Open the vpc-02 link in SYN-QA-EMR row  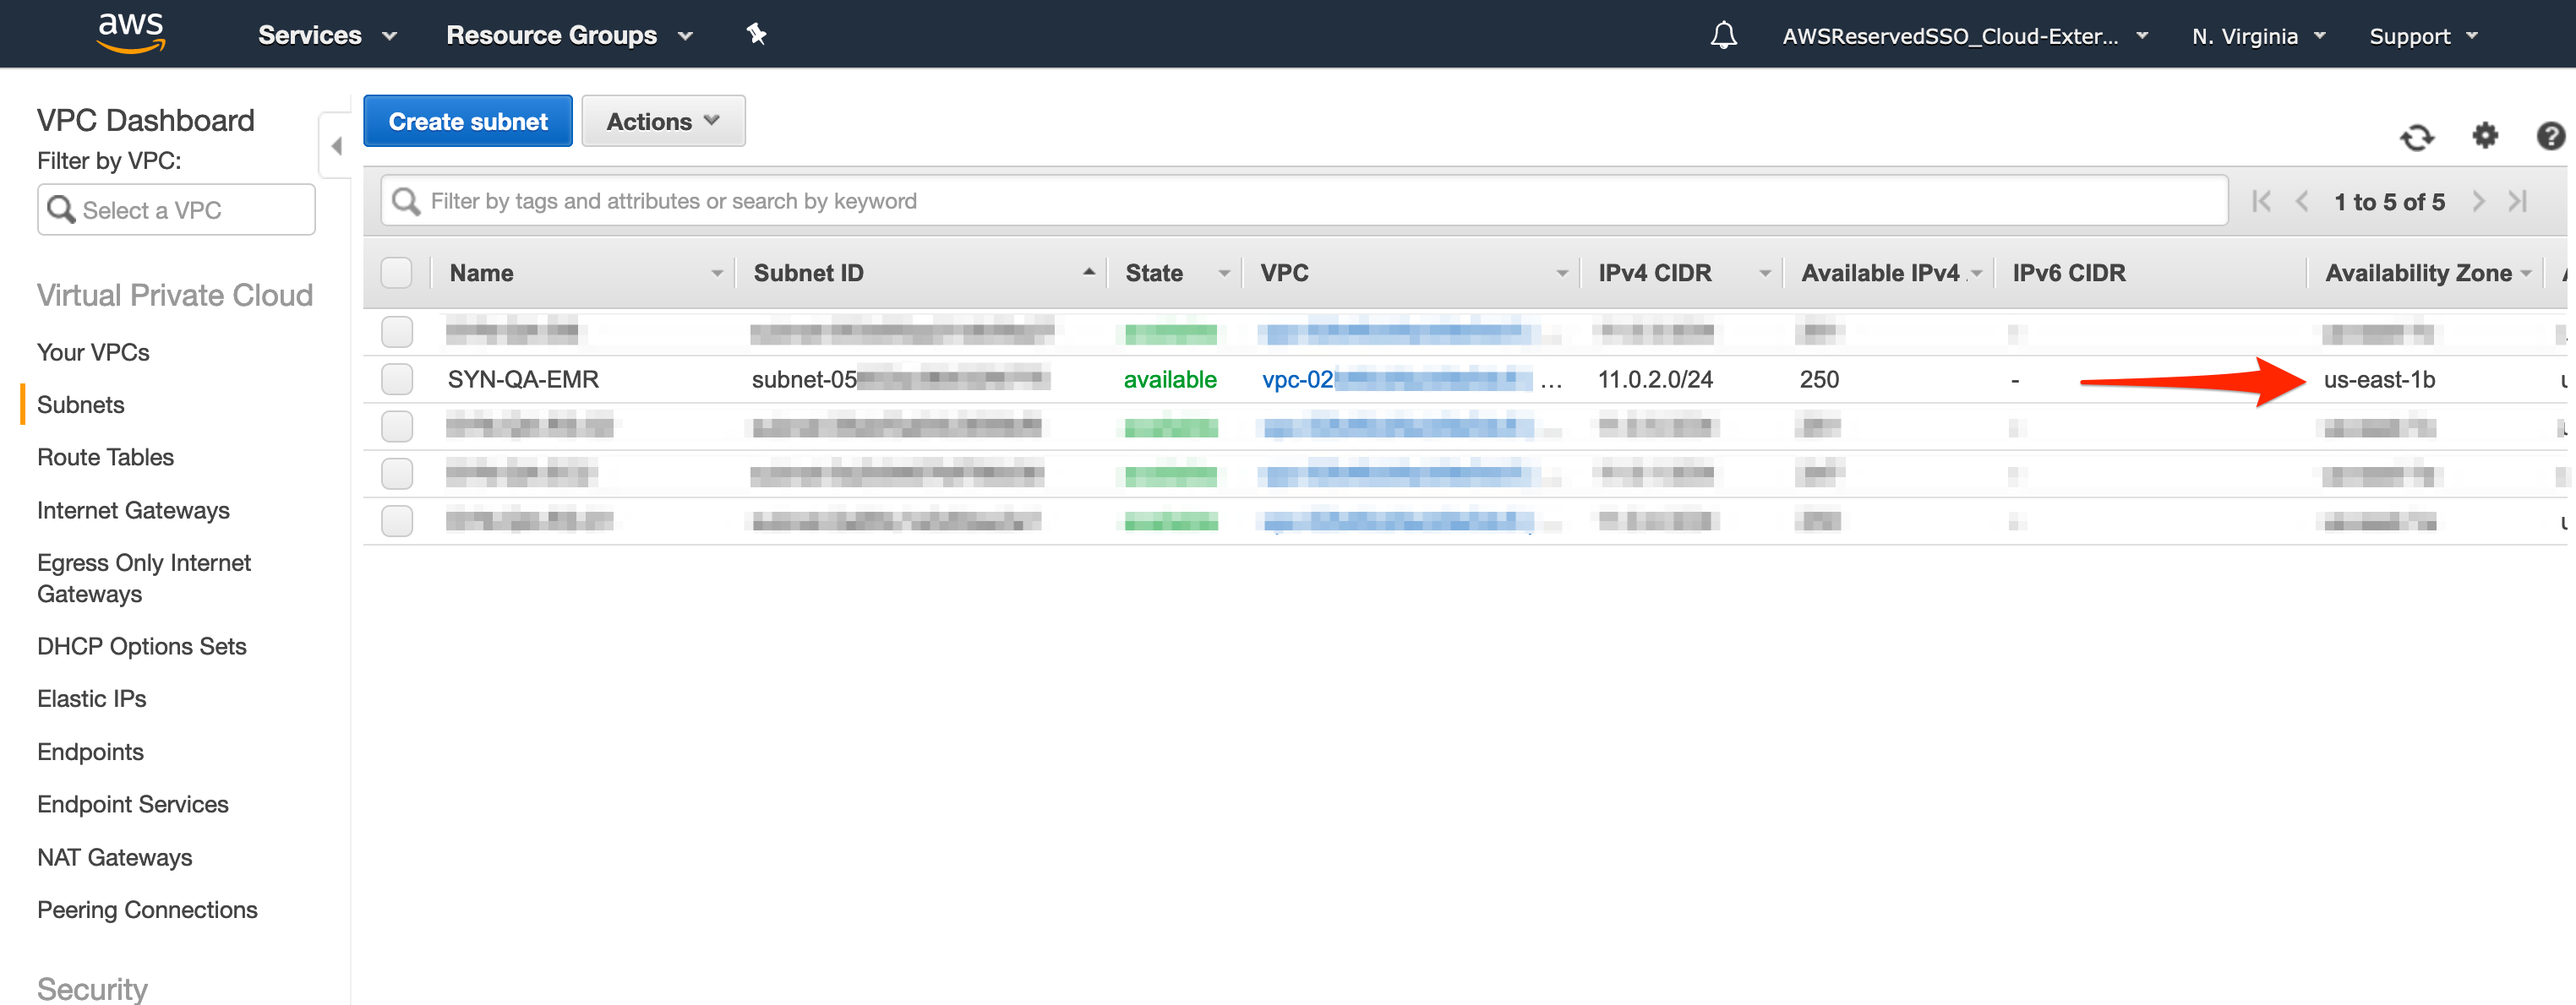1297,380
